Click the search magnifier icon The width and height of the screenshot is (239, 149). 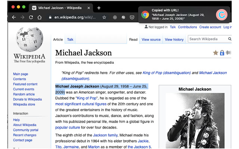(230, 39)
